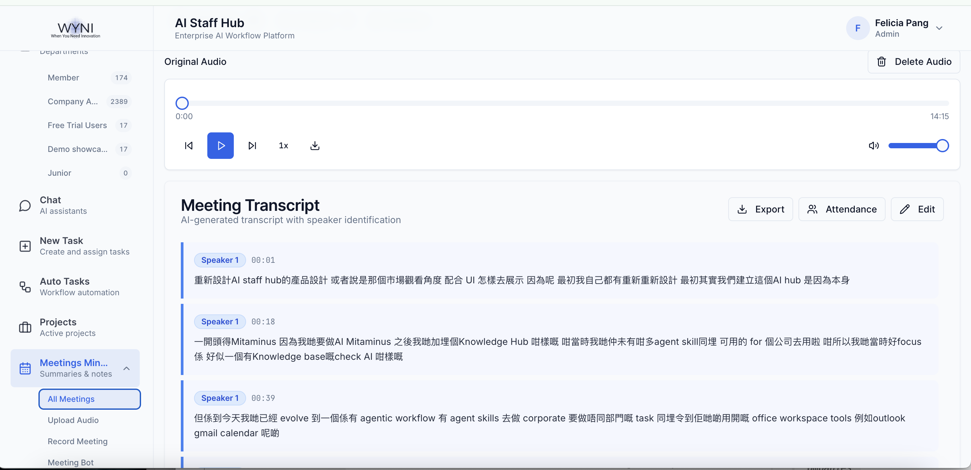Click the Projects briefcase icon

(25, 328)
